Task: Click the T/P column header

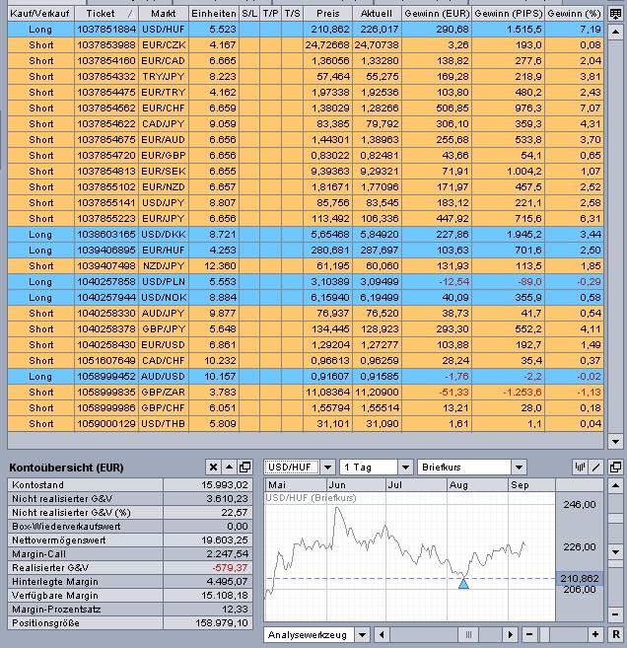Action: click(270, 14)
